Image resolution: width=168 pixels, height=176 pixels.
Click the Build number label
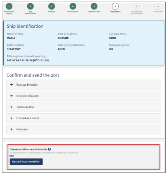coord(15,45)
